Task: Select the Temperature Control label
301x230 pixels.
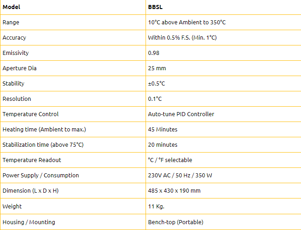Action: (30, 114)
